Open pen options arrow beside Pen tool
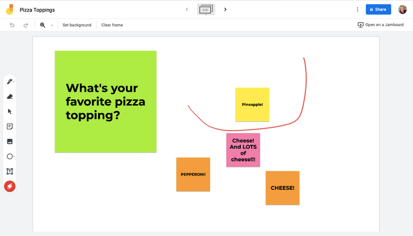This screenshot has height=236, width=413. coord(14,82)
